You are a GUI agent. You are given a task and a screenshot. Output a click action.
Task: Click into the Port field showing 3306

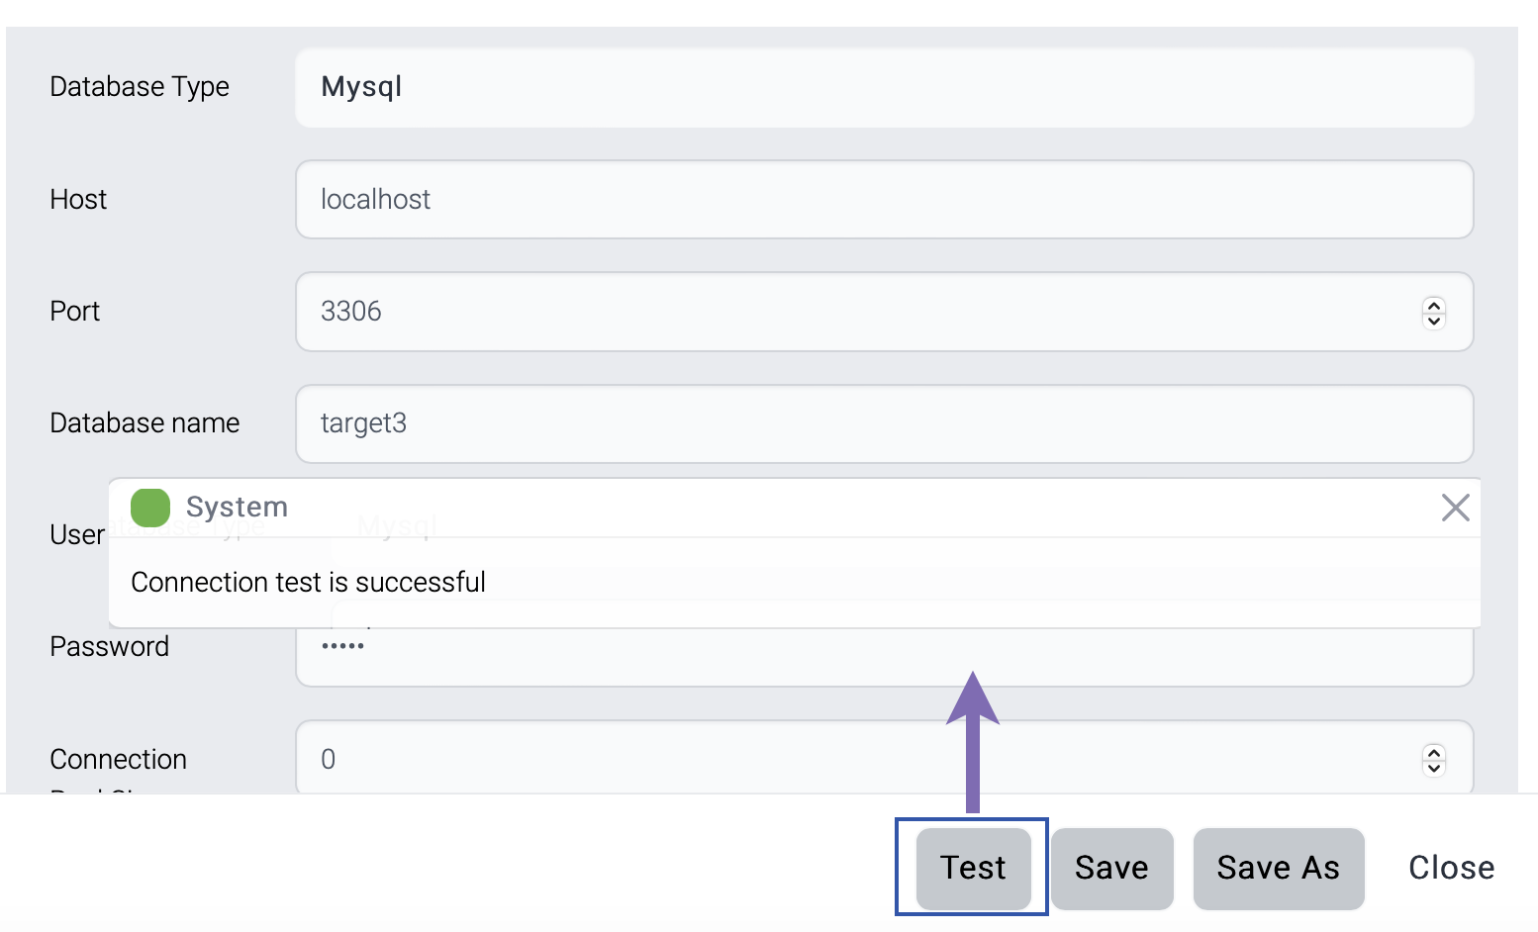coord(851,312)
